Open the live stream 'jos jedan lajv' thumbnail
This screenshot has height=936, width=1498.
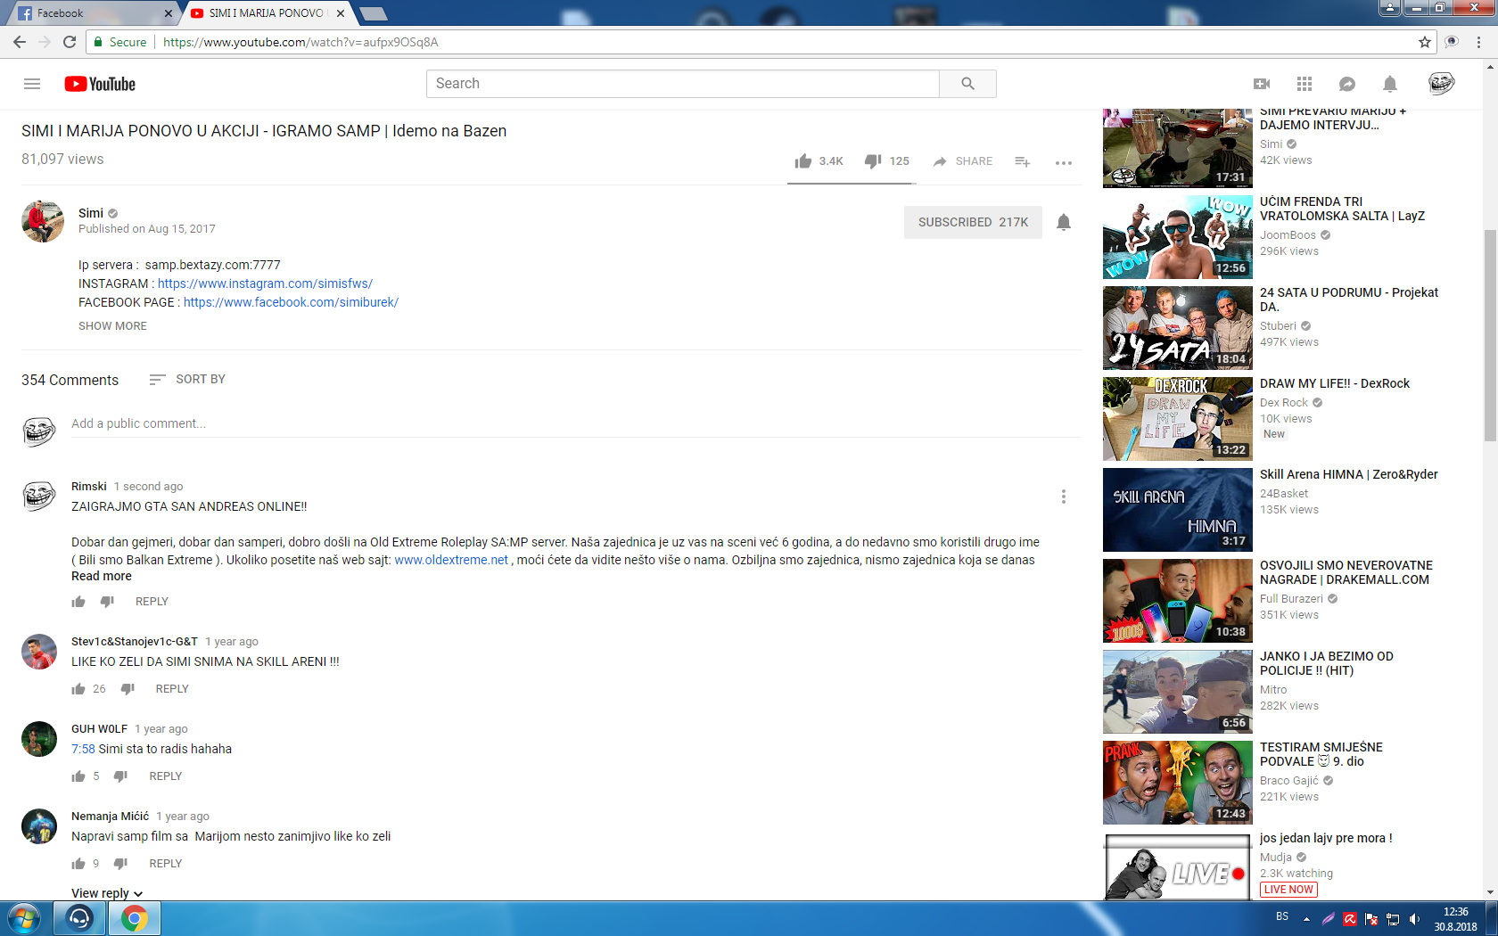pyautogui.click(x=1178, y=867)
